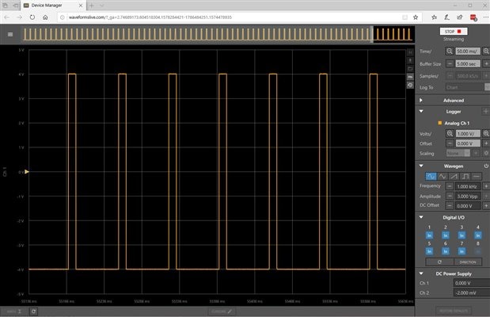Screen dimensions: 490x317
Task: Stop the streaming acquisition
Action: tap(454, 32)
